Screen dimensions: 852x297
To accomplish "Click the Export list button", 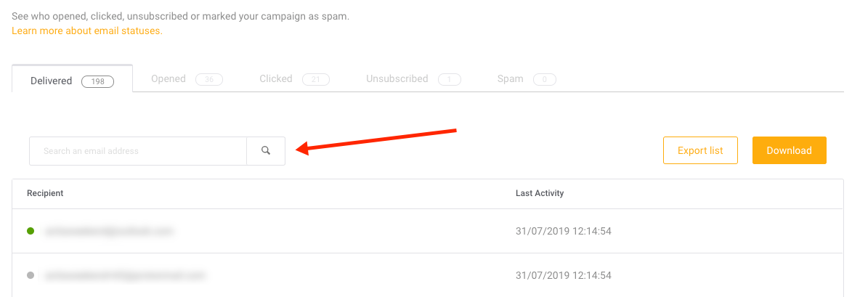I will pos(700,150).
